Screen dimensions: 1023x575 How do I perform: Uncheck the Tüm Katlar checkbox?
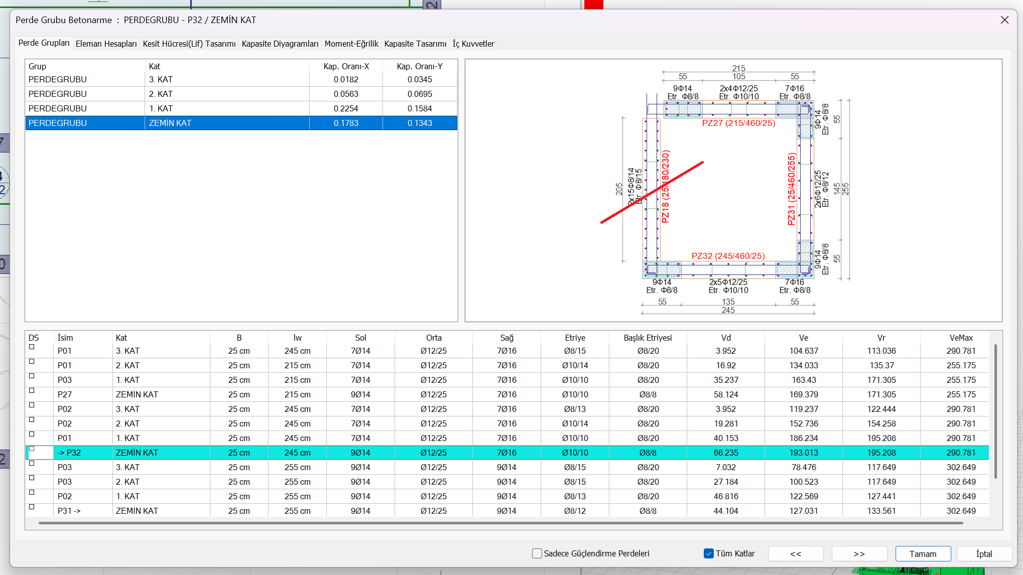(709, 553)
